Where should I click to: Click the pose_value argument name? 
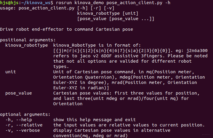click(x=18, y=93)
